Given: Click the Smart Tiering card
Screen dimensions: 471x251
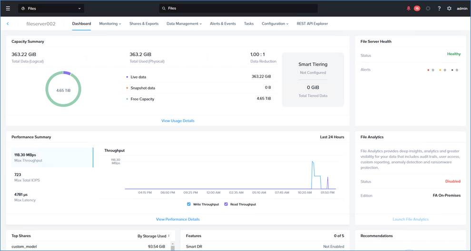Looking at the screenshot, I should [313, 79].
